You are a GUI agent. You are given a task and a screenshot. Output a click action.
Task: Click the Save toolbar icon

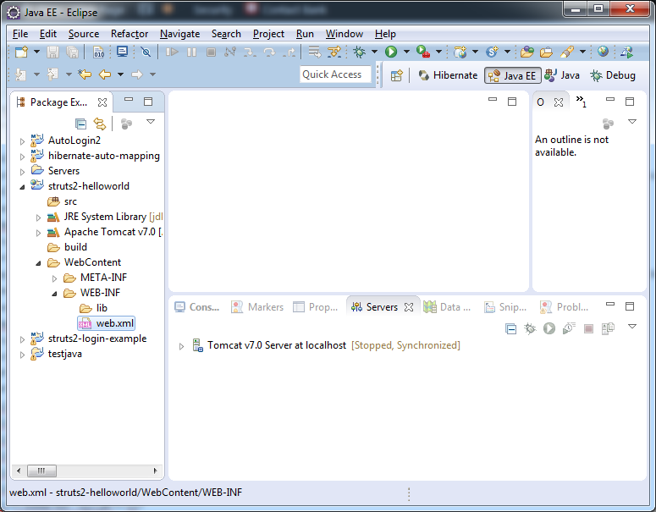pyautogui.click(x=52, y=52)
